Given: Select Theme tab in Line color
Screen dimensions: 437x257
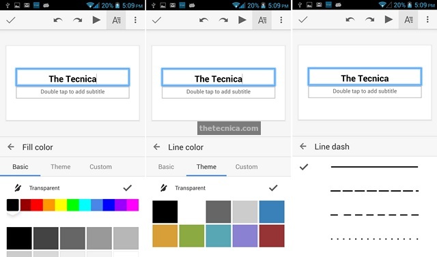Looking at the screenshot, I should tap(206, 166).
